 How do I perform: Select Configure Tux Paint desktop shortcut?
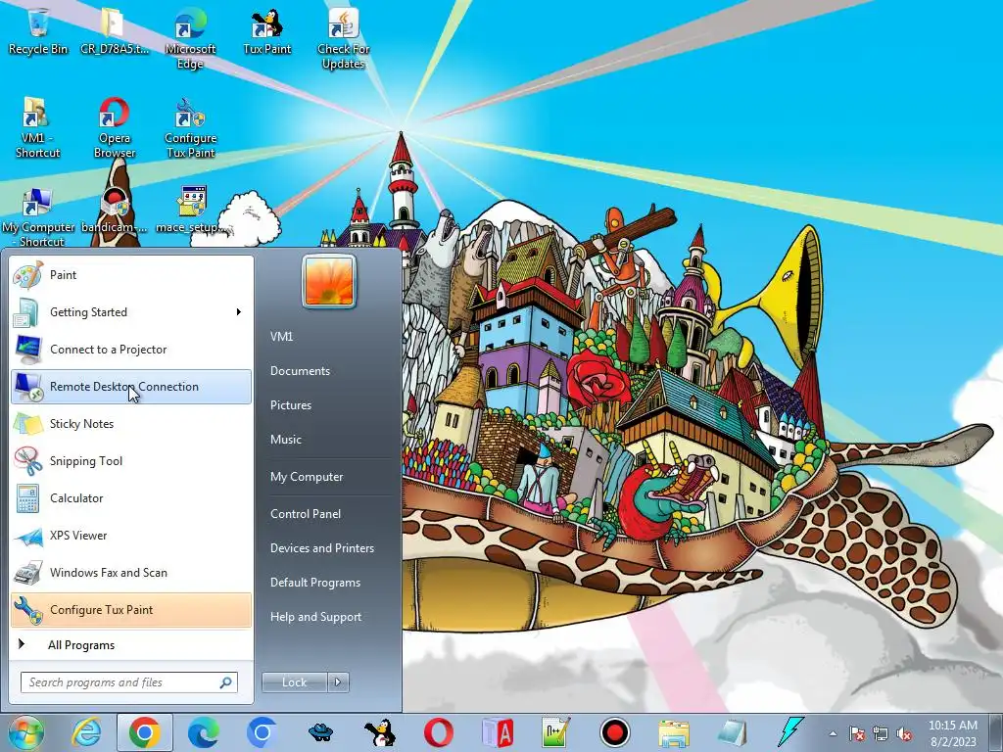[x=191, y=127]
